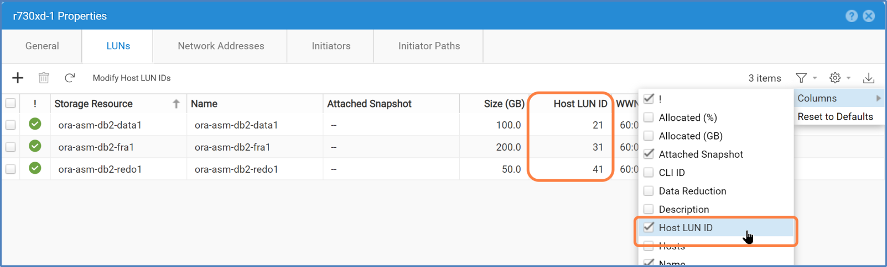This screenshot has height=267, width=887.
Task: Enable the CLI ID column
Action: (649, 172)
